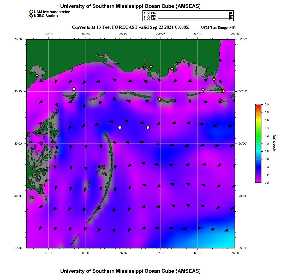Select the easternmost NDBC station diamond marker

click(x=224, y=91)
